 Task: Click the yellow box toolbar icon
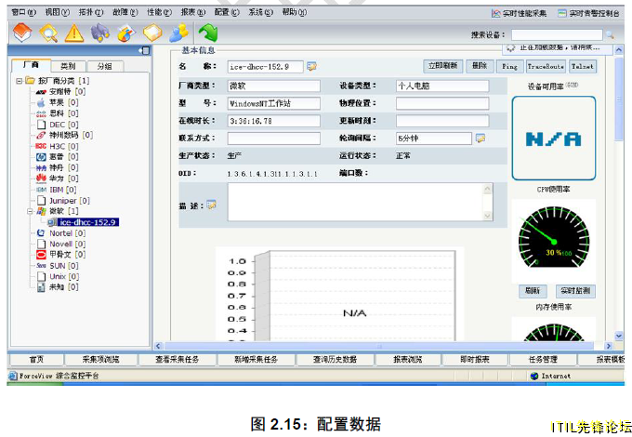point(152,33)
